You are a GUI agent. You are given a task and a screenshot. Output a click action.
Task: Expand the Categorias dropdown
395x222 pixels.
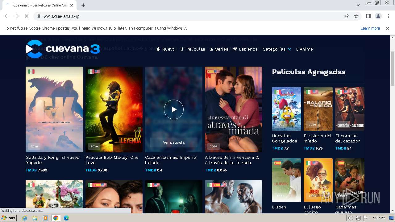point(277,49)
